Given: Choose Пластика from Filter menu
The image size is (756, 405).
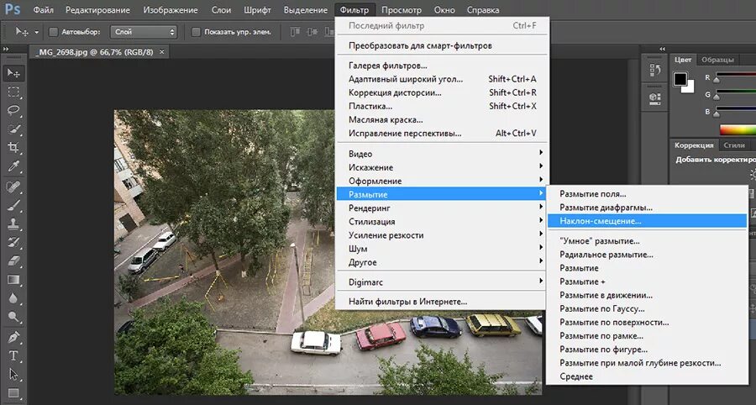Looking at the screenshot, I should point(442,106).
